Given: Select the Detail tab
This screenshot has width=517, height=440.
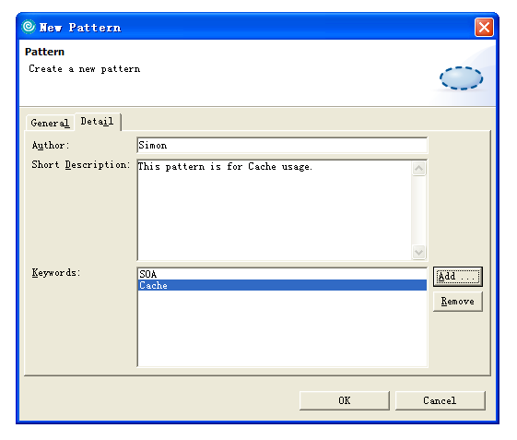Looking at the screenshot, I should pos(98,122).
